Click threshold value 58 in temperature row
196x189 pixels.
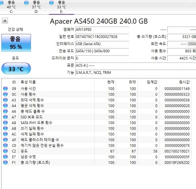[x=155, y=151]
